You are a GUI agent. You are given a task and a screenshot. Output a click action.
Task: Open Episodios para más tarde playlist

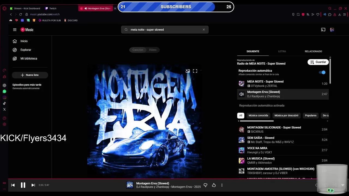[x=27, y=86]
